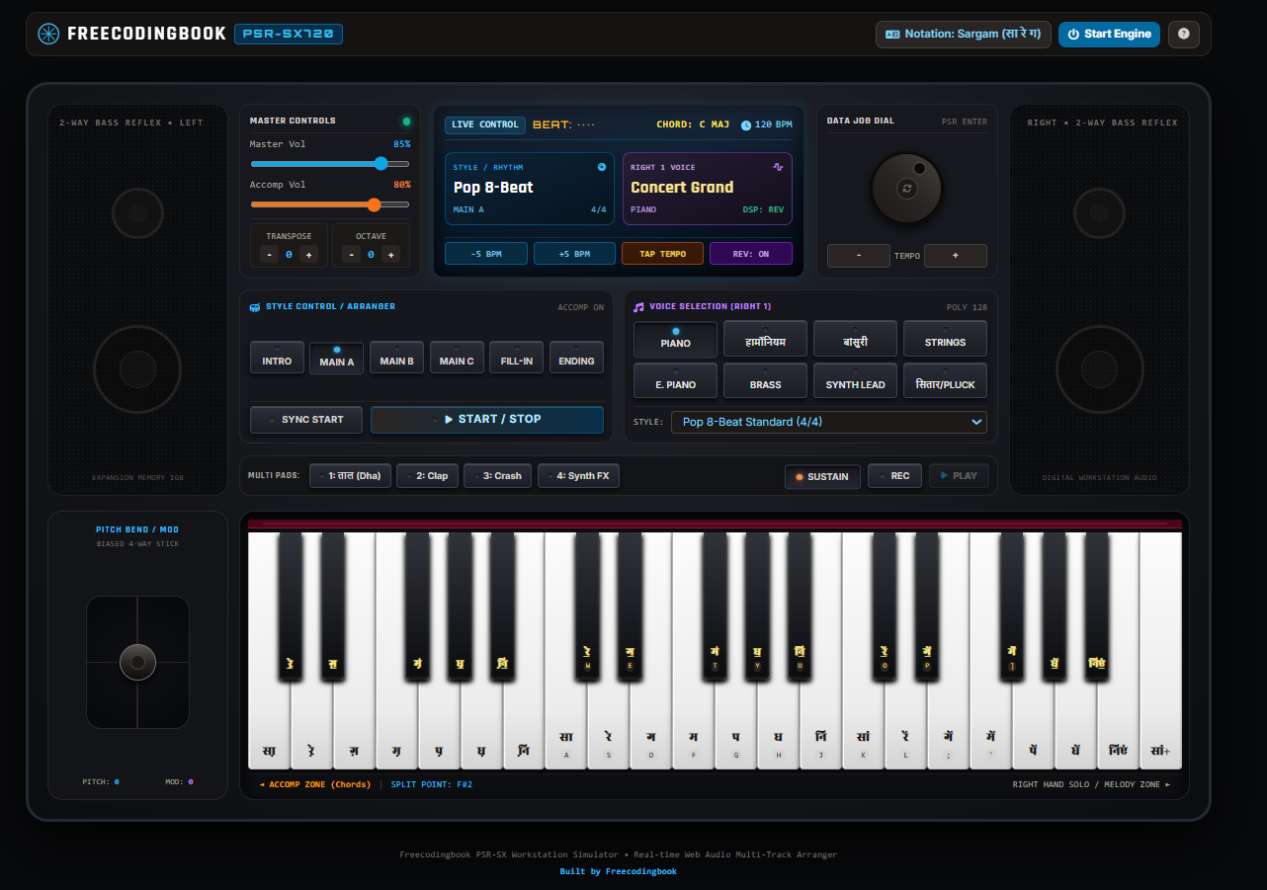Trigger multi pad 3: Crash

pyautogui.click(x=498, y=476)
